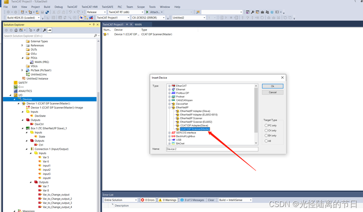Open the Entire Solution dropdown in Error List

click(x=136, y=200)
